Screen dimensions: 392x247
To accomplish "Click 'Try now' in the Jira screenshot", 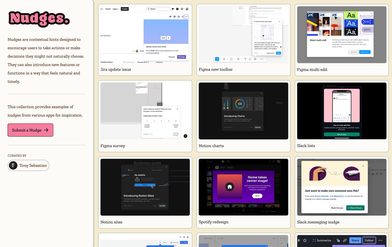I will [181, 57].
